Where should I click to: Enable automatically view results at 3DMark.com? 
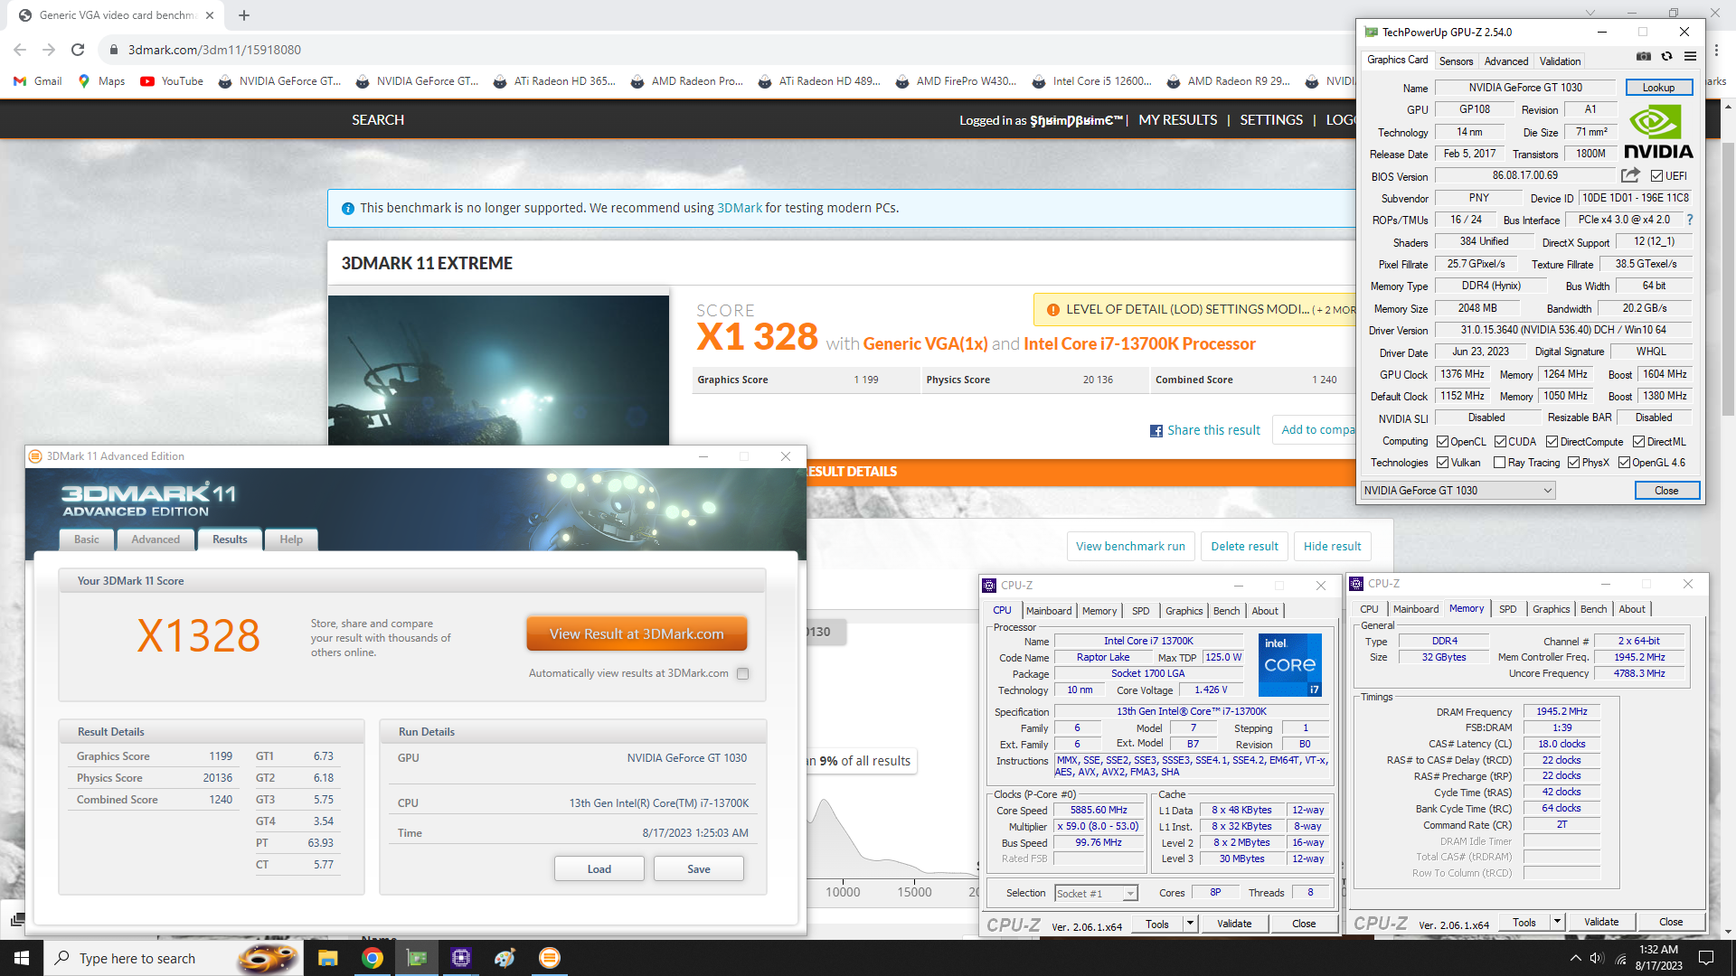742,673
